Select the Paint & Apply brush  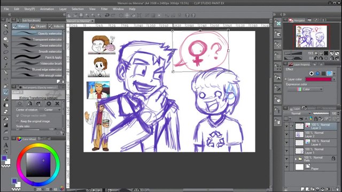(x=37, y=57)
